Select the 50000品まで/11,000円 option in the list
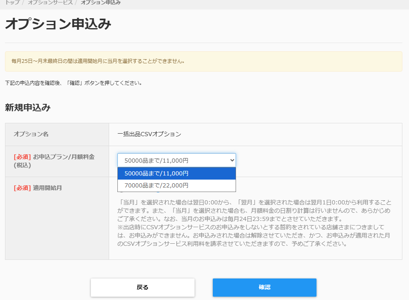The height and width of the screenshot is (300, 409). tap(177, 173)
